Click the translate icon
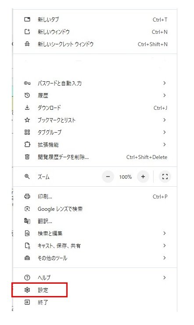The height and width of the screenshot is (325, 194). [x=27, y=221]
